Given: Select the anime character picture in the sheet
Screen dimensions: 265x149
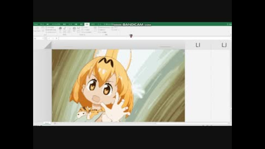Looking at the screenshot, I should click(x=118, y=86).
